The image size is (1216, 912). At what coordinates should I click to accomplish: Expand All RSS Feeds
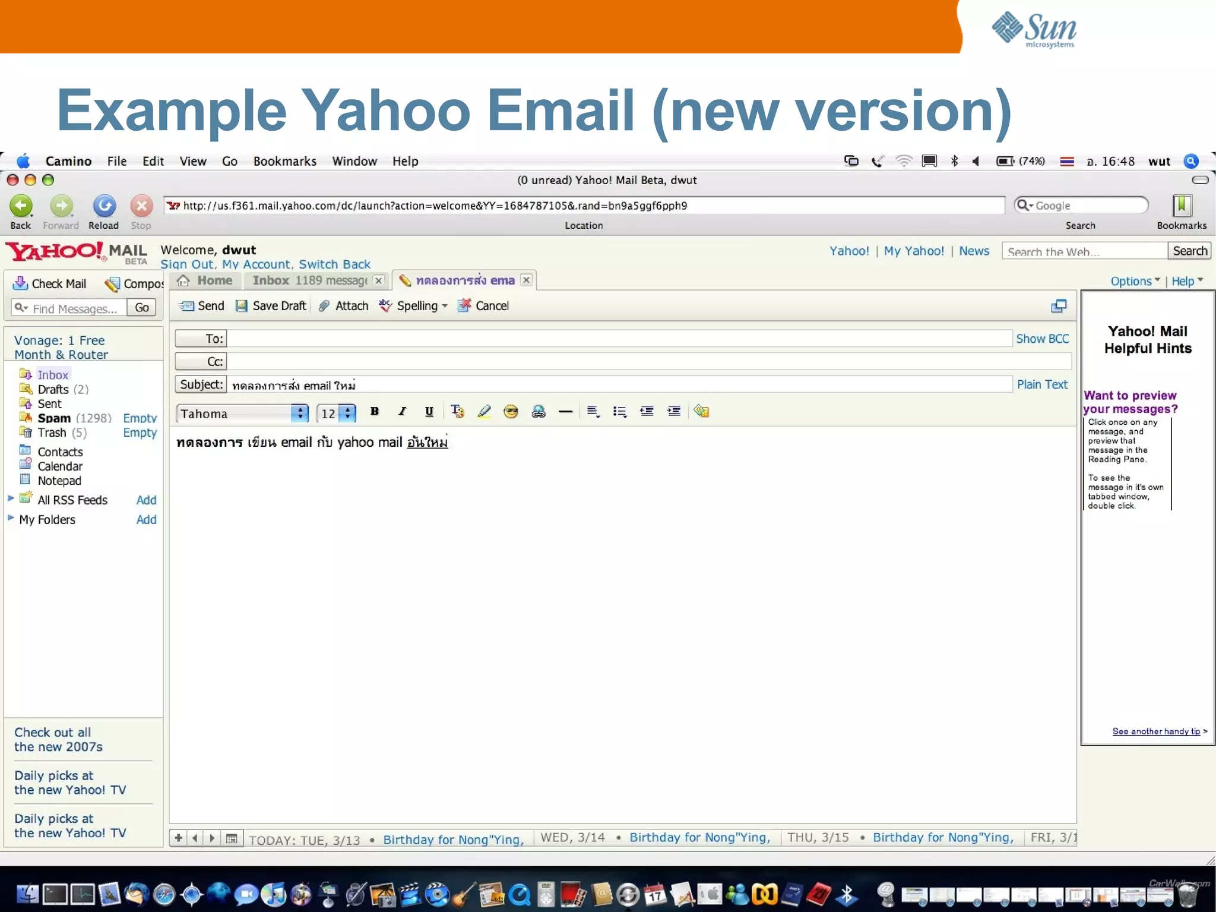[11, 498]
